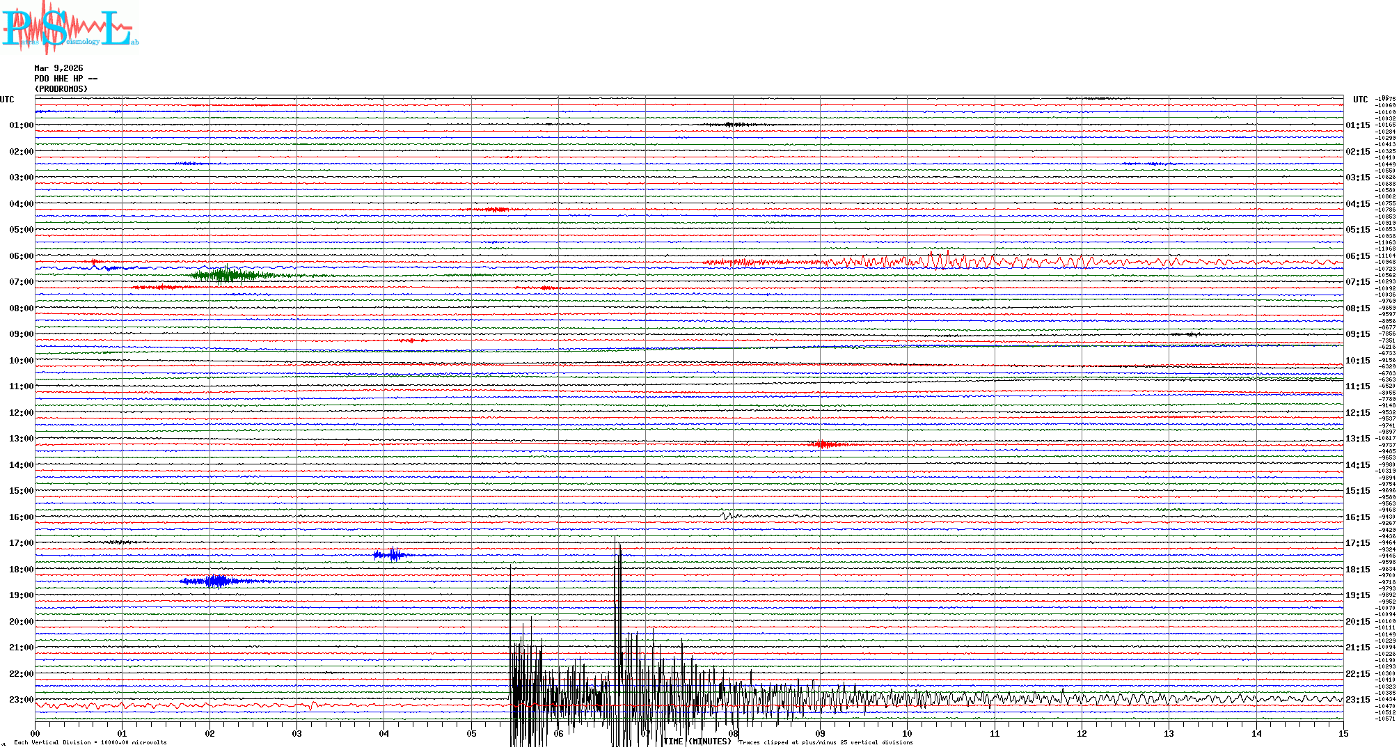Screen dimensions: 1399x752
Task: Click the (PRODROMOS) station name
Action: pyautogui.click(x=61, y=89)
